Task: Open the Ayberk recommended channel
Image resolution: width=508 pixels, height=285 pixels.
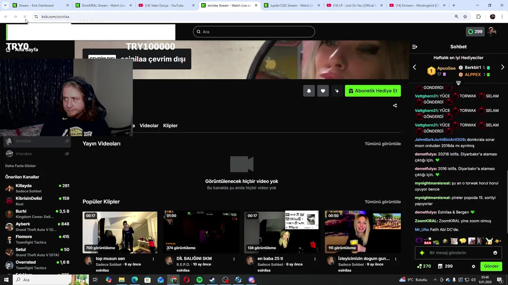Action: point(37,227)
